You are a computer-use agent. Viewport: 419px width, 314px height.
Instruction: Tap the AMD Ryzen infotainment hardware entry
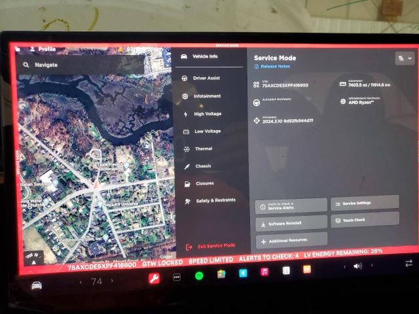click(361, 102)
